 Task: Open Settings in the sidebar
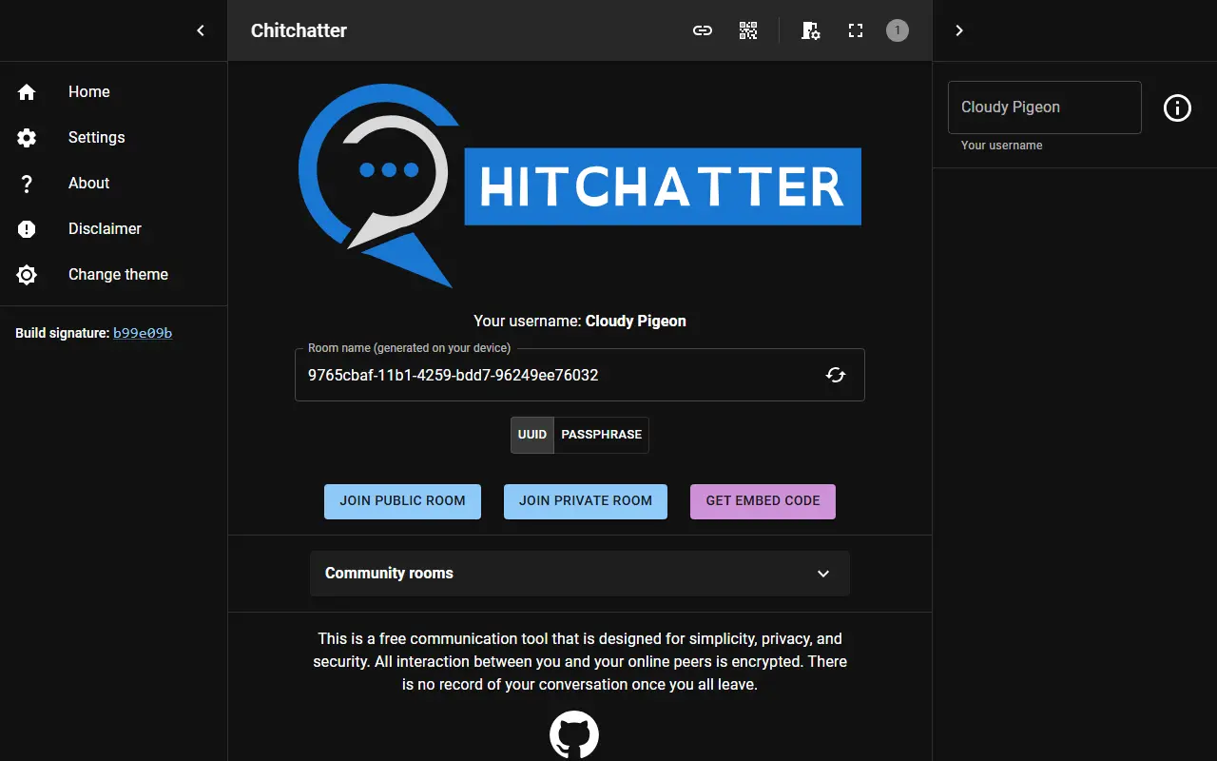(x=113, y=137)
